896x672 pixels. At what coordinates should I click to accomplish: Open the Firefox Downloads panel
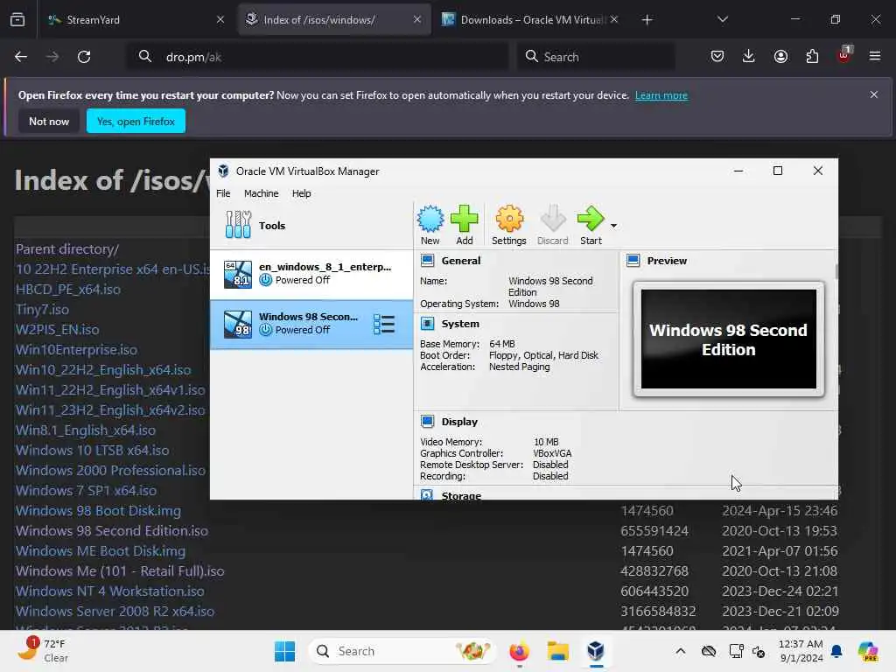click(x=749, y=56)
